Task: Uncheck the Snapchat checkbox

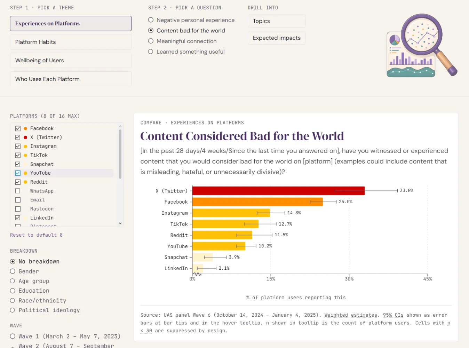Action: (x=18, y=164)
